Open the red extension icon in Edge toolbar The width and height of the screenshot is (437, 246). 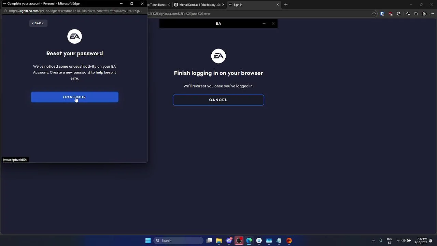[391, 14]
